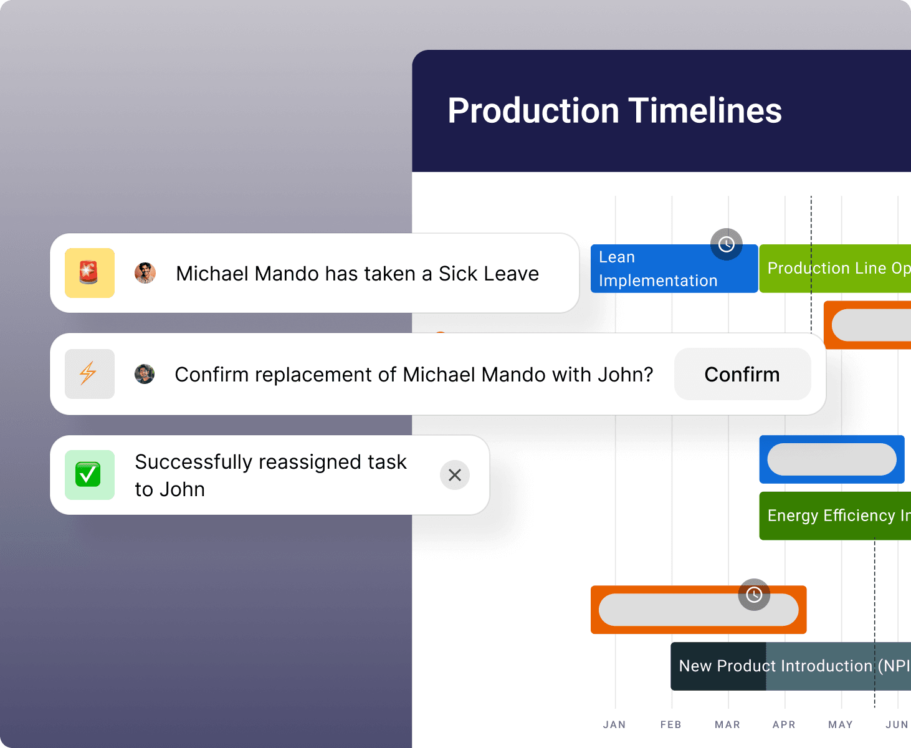Click the red siren alert icon

click(90, 273)
